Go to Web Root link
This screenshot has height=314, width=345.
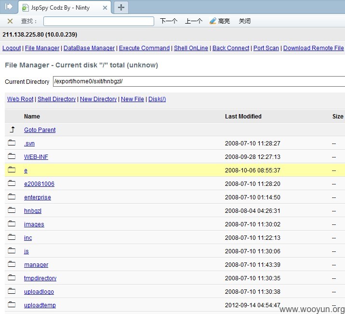(20, 99)
